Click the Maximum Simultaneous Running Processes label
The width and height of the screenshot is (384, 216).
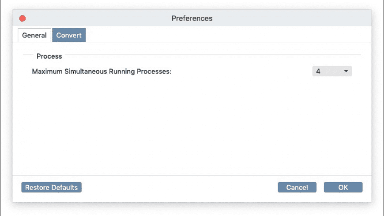(x=102, y=71)
